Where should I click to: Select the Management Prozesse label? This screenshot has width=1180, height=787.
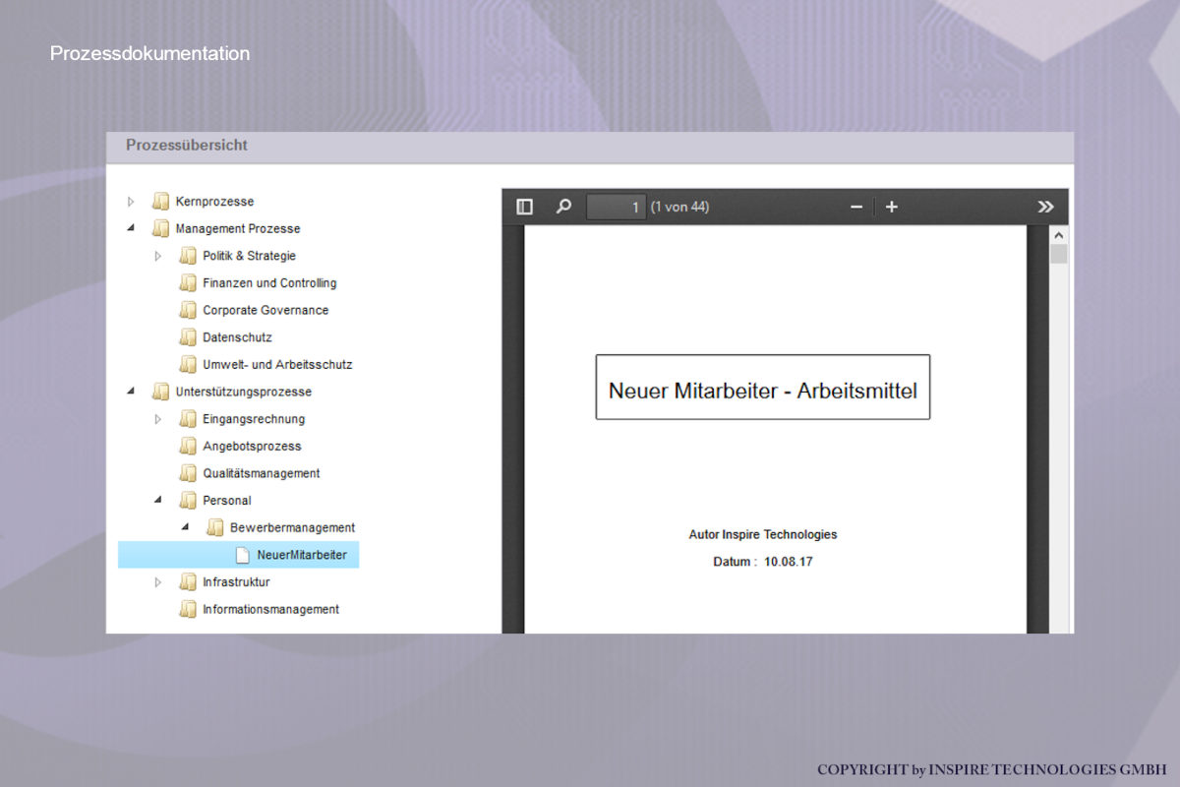point(238,228)
